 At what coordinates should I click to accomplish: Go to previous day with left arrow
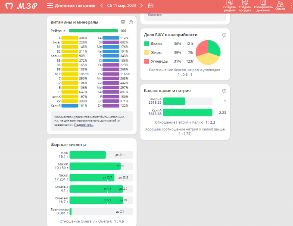coord(102,6)
